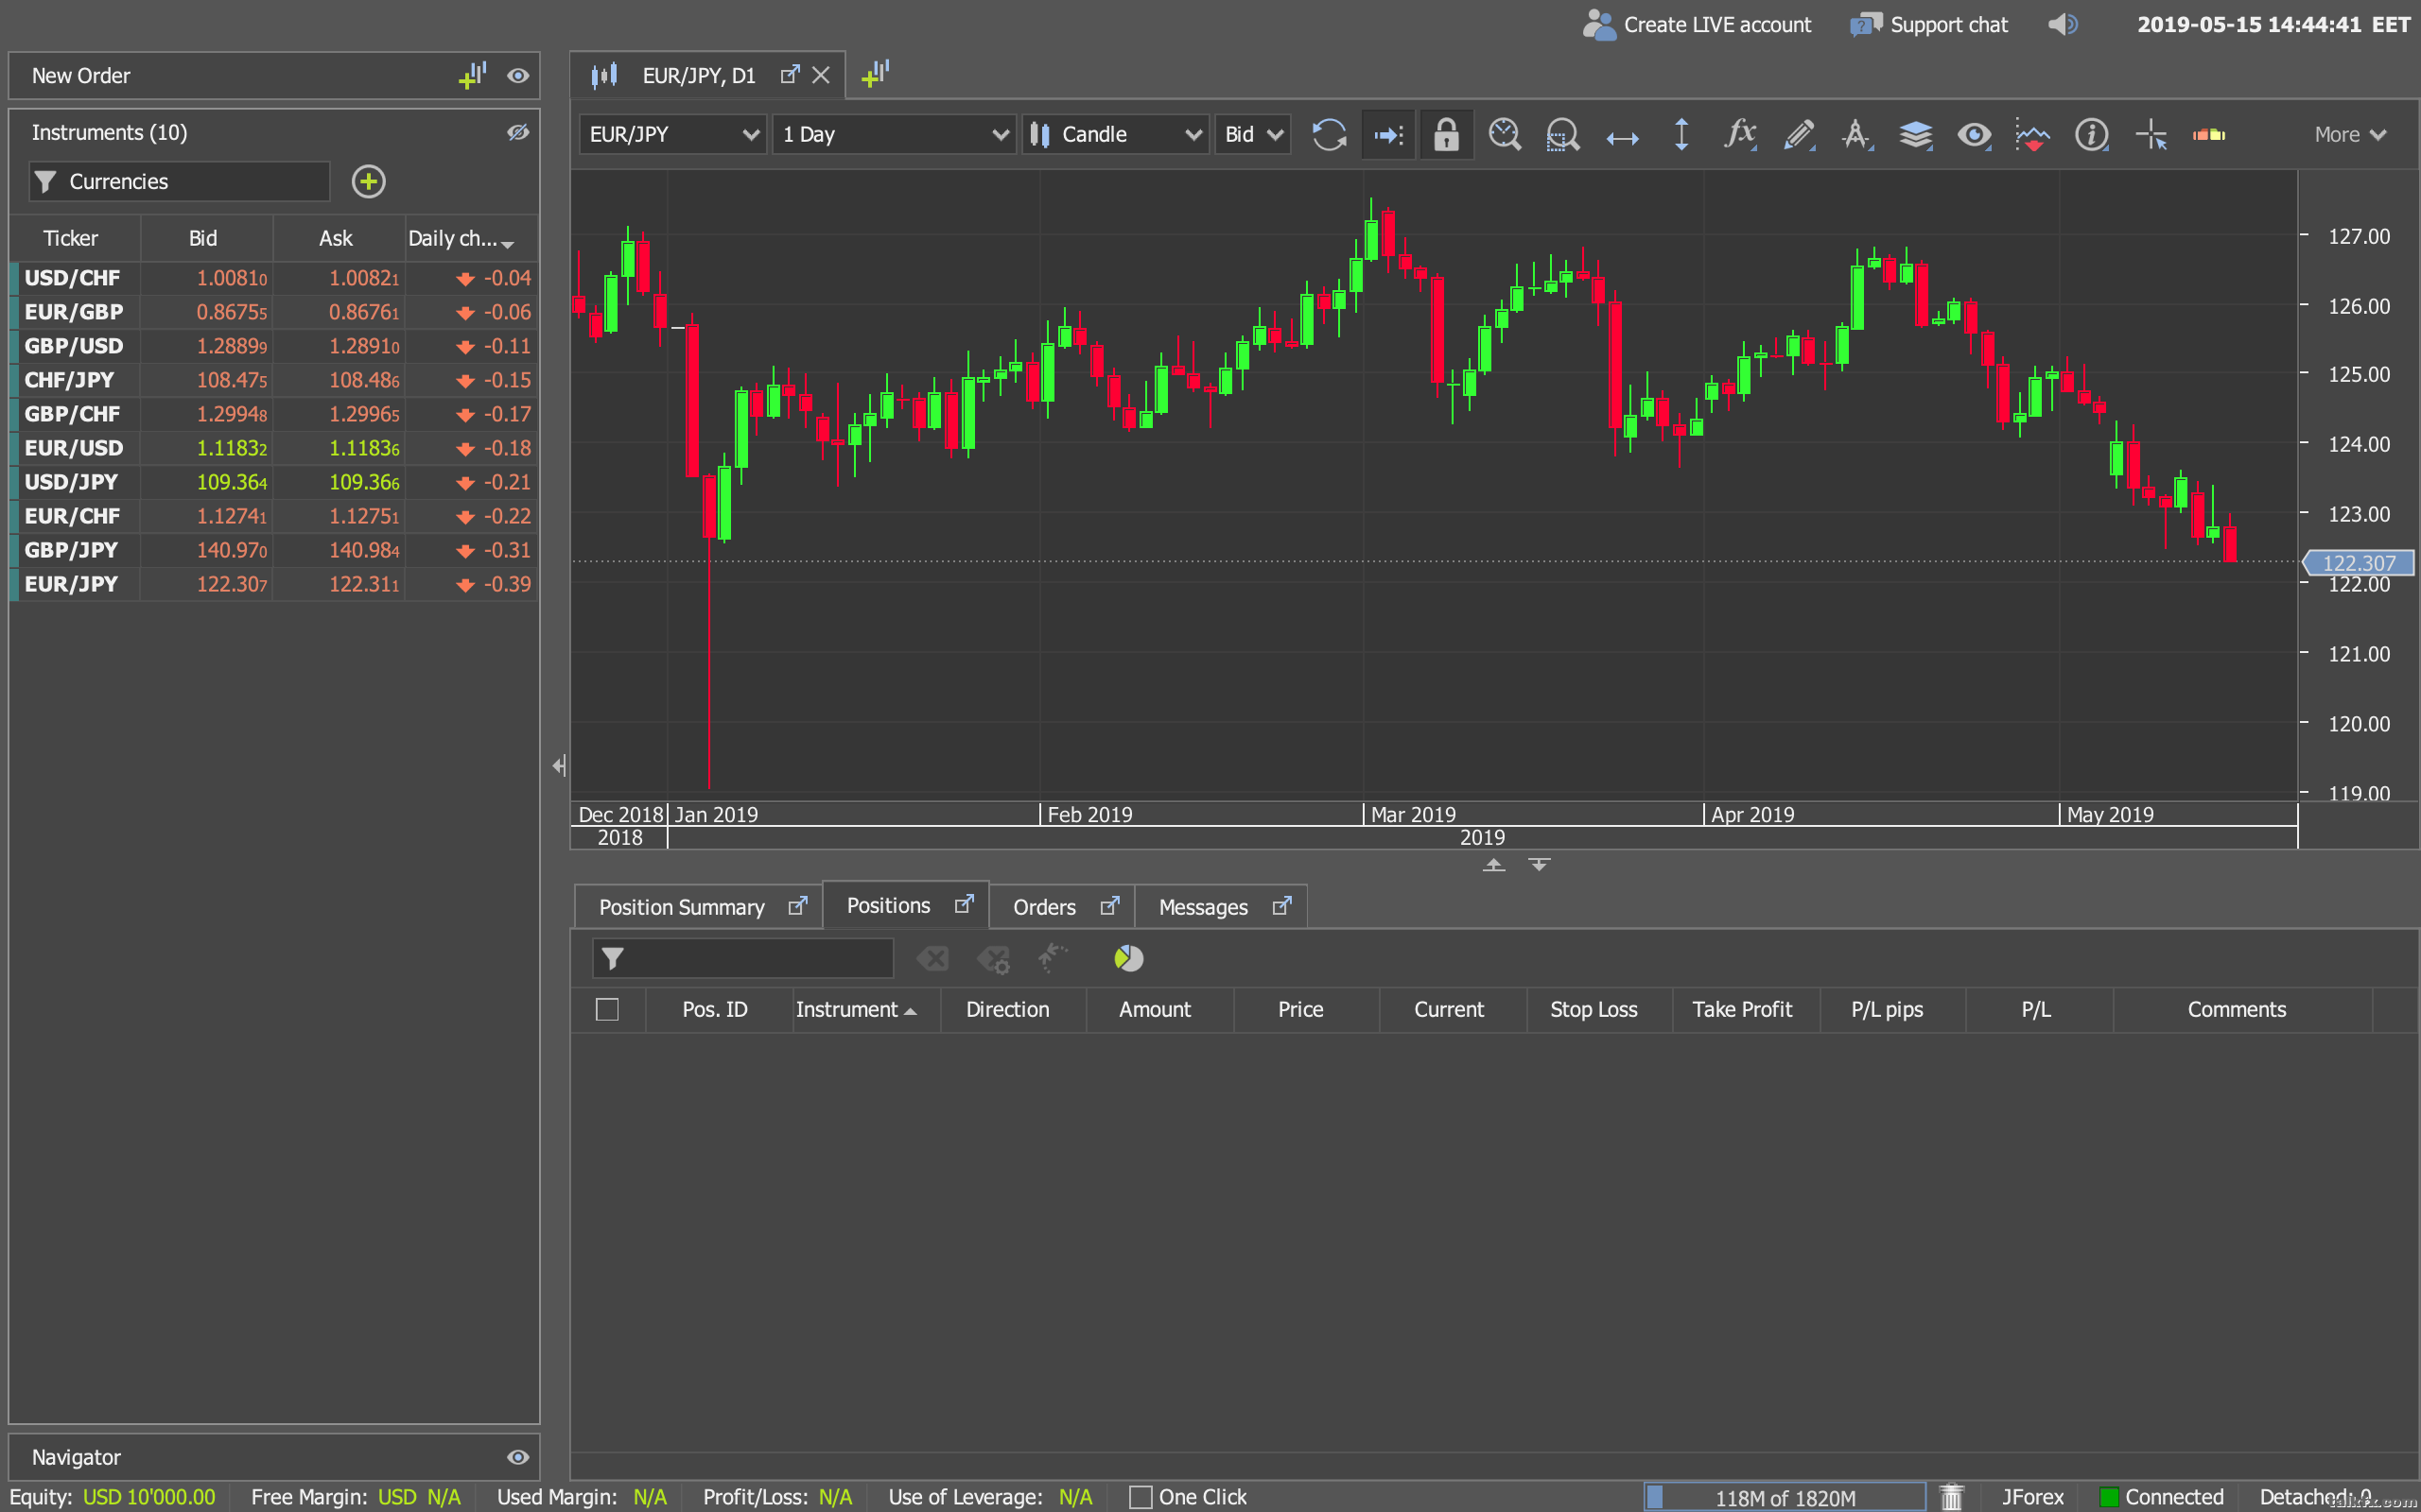This screenshot has height=1512, width=2421.
Task: Click the vertical stretch arrows icon
Action: point(1681,134)
